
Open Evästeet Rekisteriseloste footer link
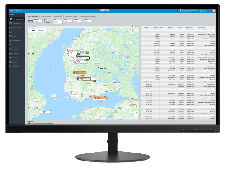pos(48,123)
